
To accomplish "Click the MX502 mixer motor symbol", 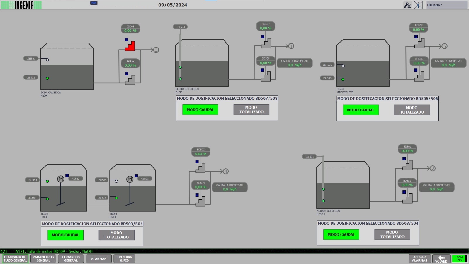I will tap(61, 179).
